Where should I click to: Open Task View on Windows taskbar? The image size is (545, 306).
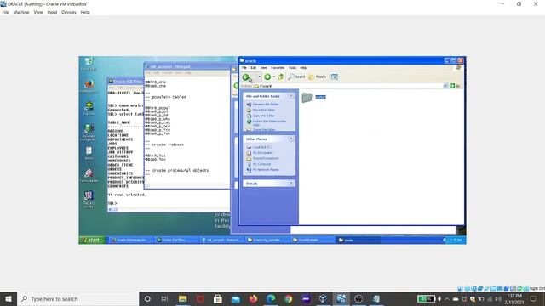tap(164, 298)
